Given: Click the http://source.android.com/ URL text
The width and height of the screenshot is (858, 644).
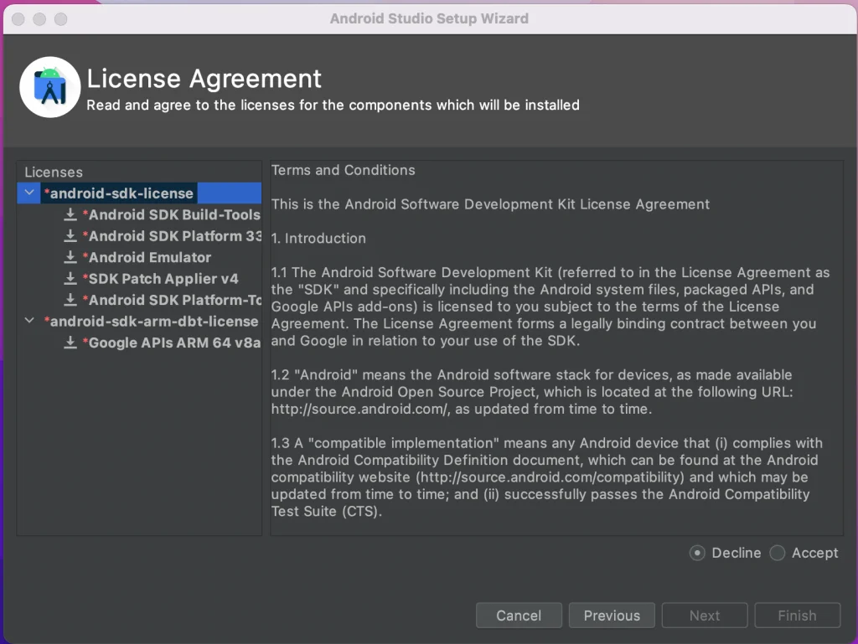Looking at the screenshot, I should pos(360,409).
